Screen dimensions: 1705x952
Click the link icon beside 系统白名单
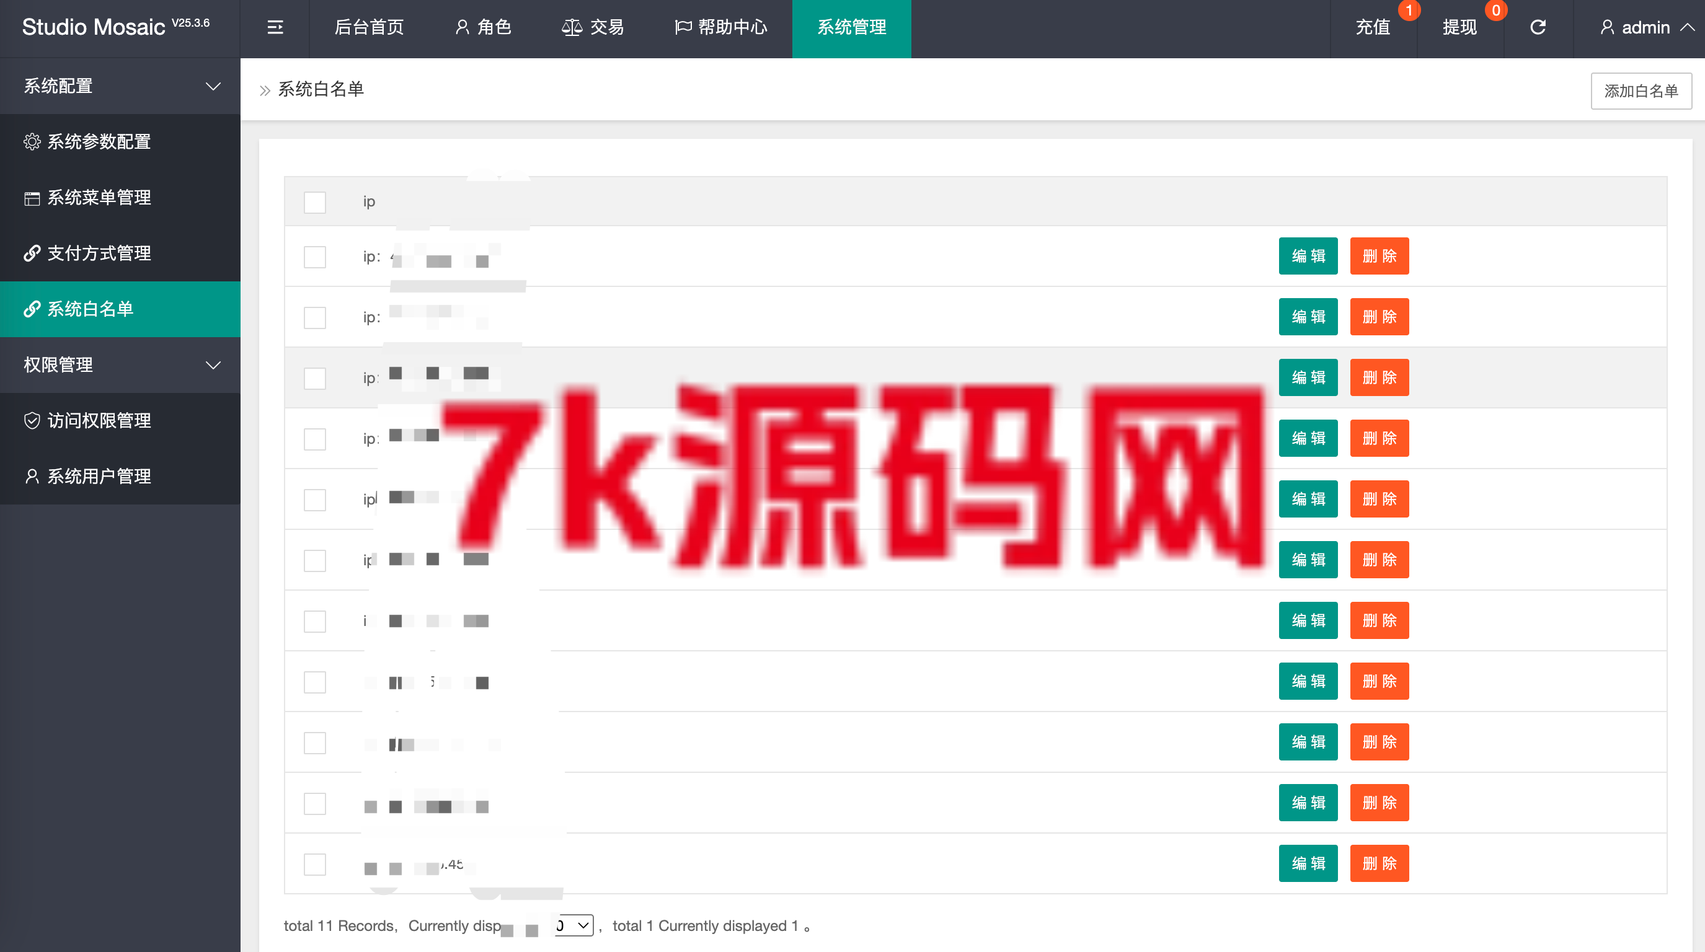(x=32, y=309)
